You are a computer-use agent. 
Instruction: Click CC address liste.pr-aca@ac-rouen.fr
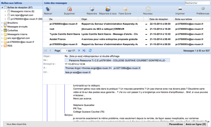[x=78, y=73]
